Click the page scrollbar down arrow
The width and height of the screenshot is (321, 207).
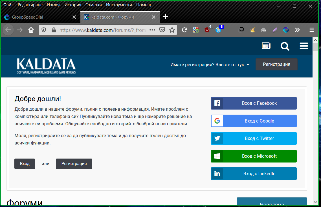coord(315,202)
